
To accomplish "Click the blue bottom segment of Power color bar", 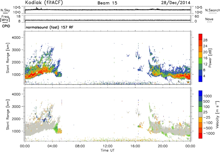I will point(200,79).
